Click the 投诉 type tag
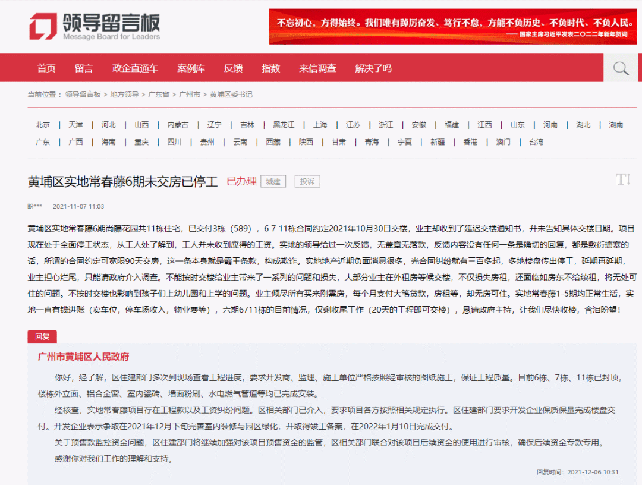 click(307, 181)
